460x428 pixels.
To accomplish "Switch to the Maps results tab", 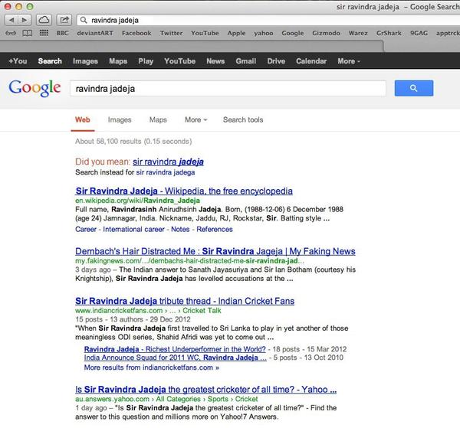I will (x=158, y=119).
